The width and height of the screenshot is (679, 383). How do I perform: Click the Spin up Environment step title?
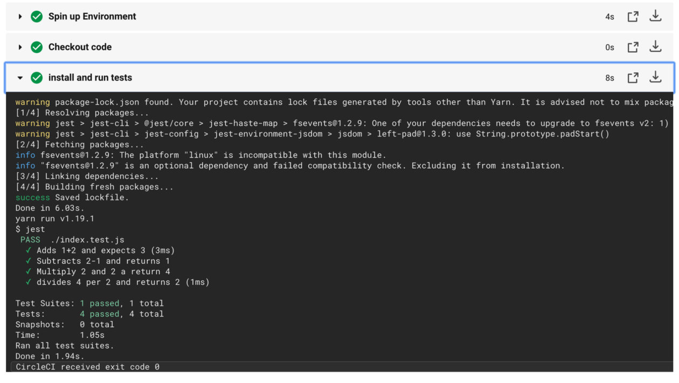click(92, 17)
